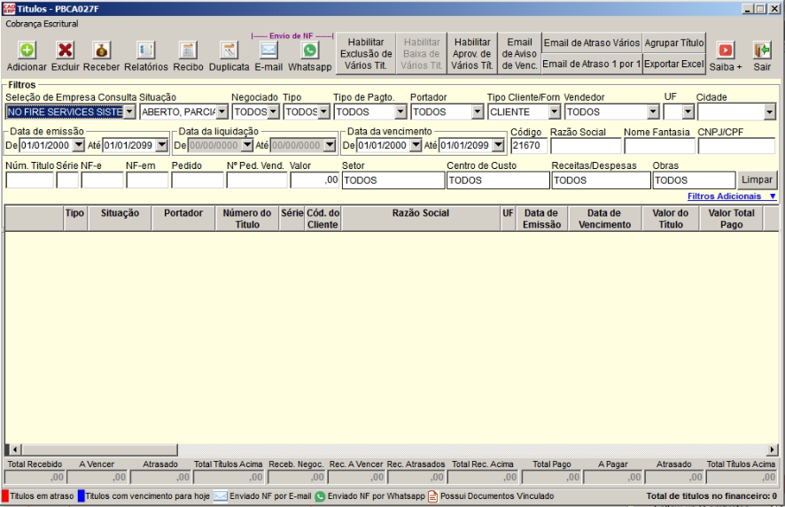Click the Receitas/Despesas field
Screen dimensions: 785x507
tap(601, 180)
